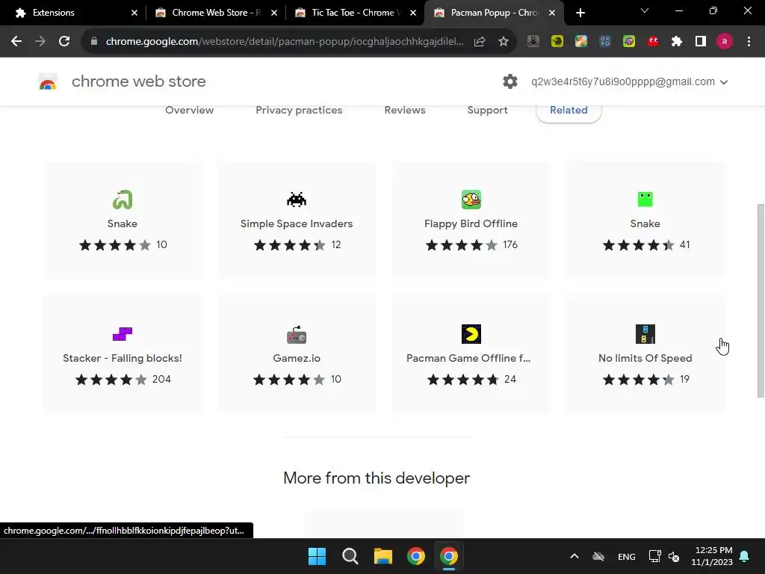The height and width of the screenshot is (574, 765).
Task: Click the page vertical scrollbar thumb
Action: [760, 300]
